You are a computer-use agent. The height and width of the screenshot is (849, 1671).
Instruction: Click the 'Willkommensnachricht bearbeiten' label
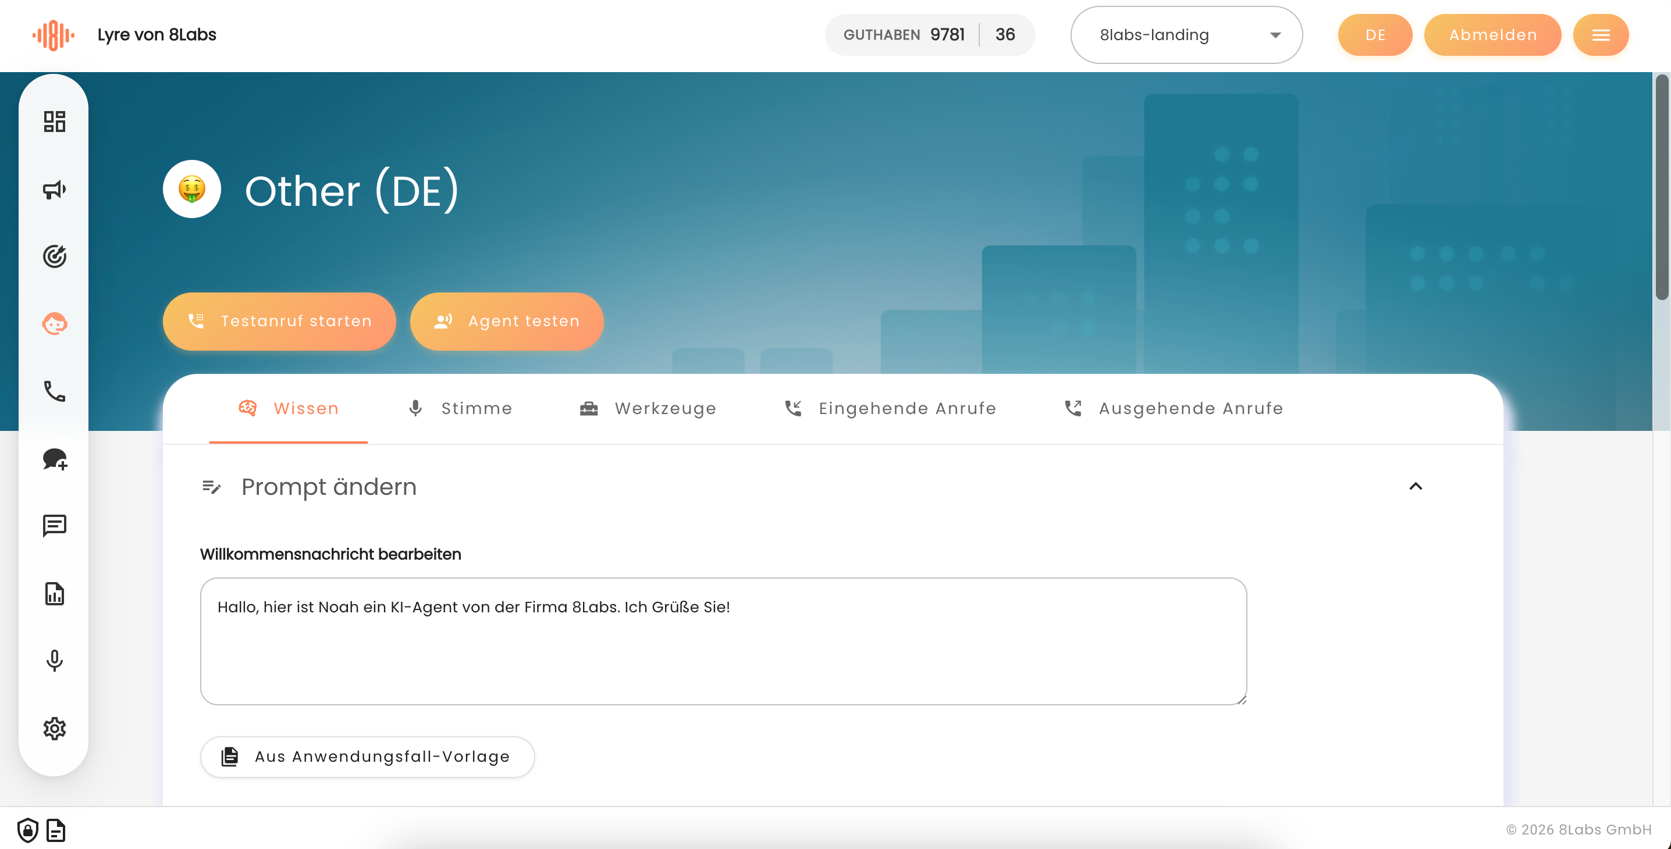click(331, 555)
